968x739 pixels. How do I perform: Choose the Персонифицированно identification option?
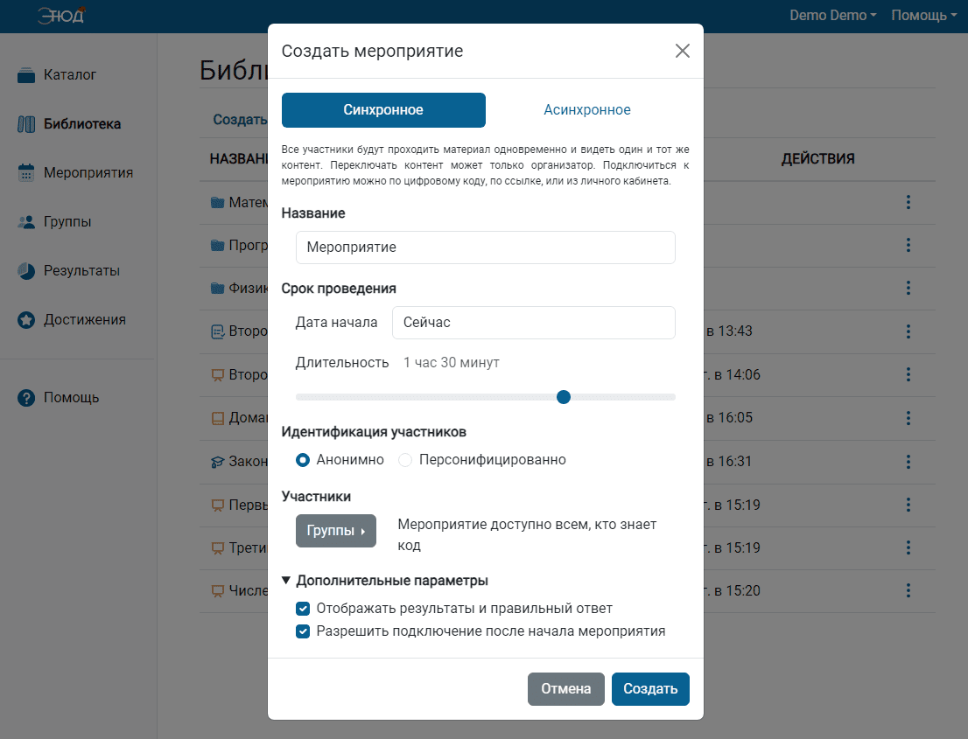click(x=405, y=460)
